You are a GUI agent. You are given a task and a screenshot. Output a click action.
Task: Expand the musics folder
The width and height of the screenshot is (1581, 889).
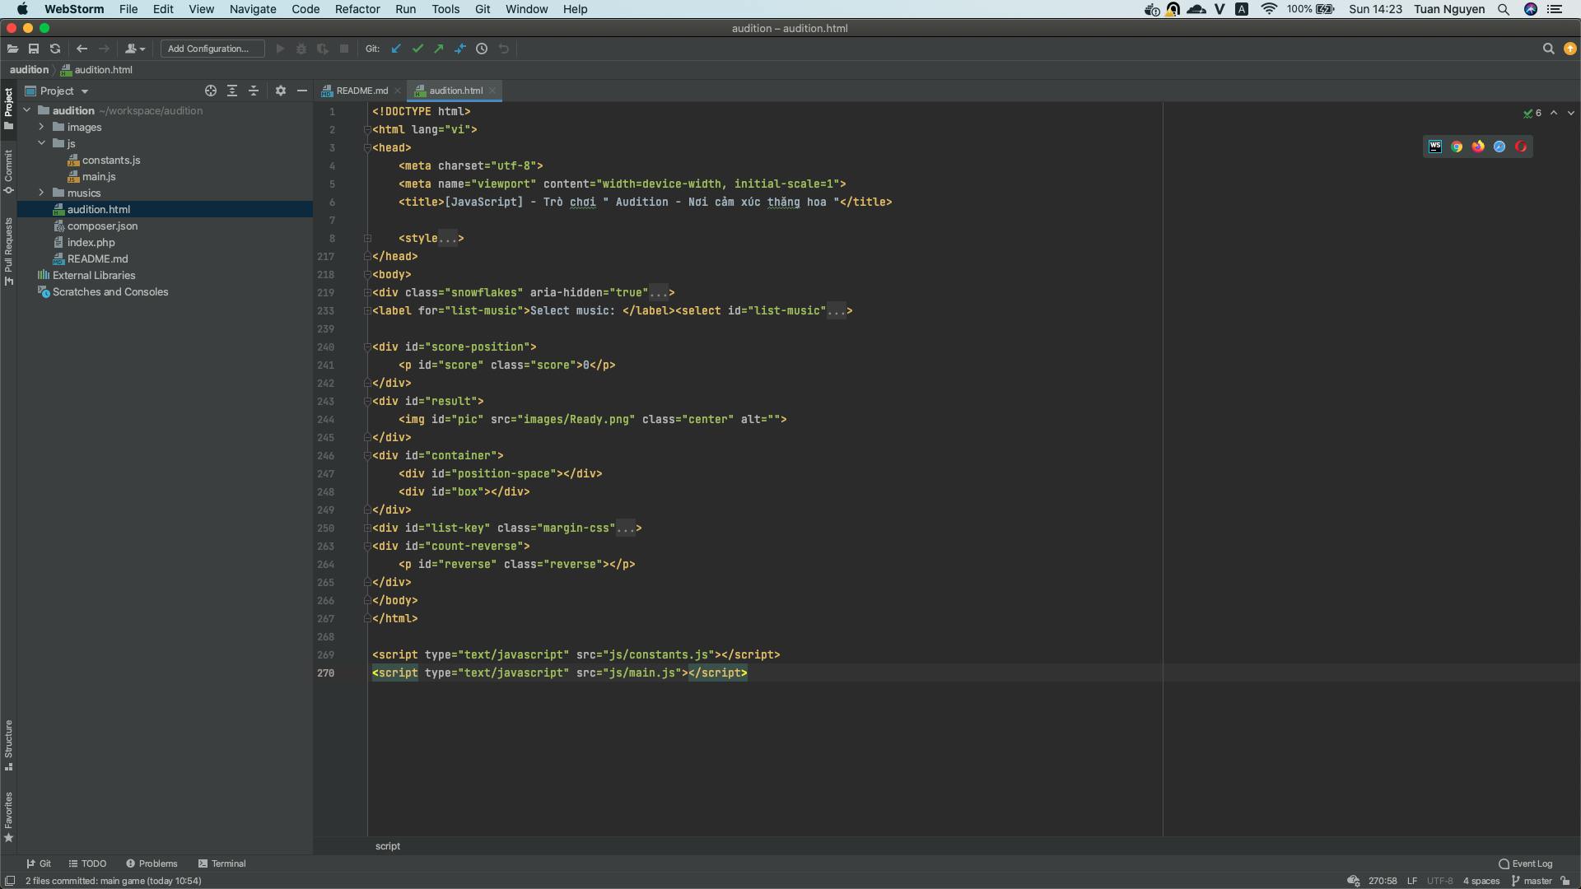[x=41, y=193]
